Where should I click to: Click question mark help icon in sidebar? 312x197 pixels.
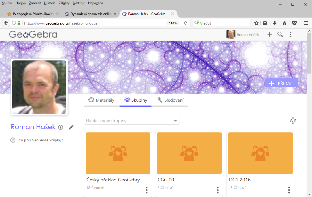pyautogui.click(x=13, y=140)
